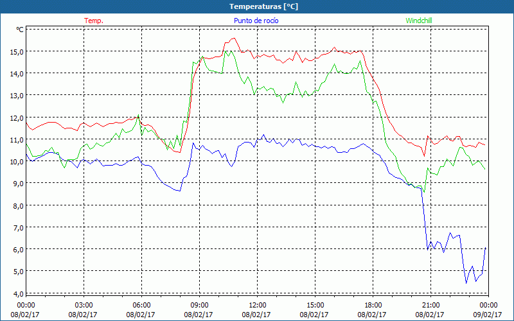Click the 14,0 y-axis value
Image resolution: width=514 pixels, height=321 pixels.
[x=17, y=74]
